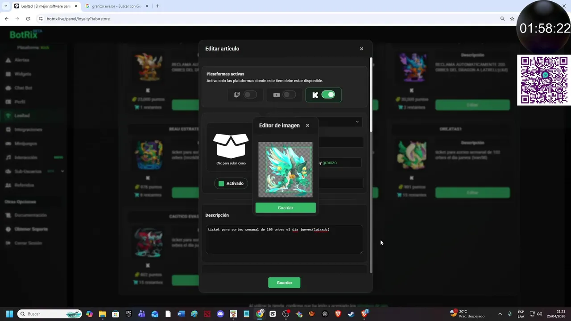Click the dialog's vertical scrollbar

tap(371, 95)
